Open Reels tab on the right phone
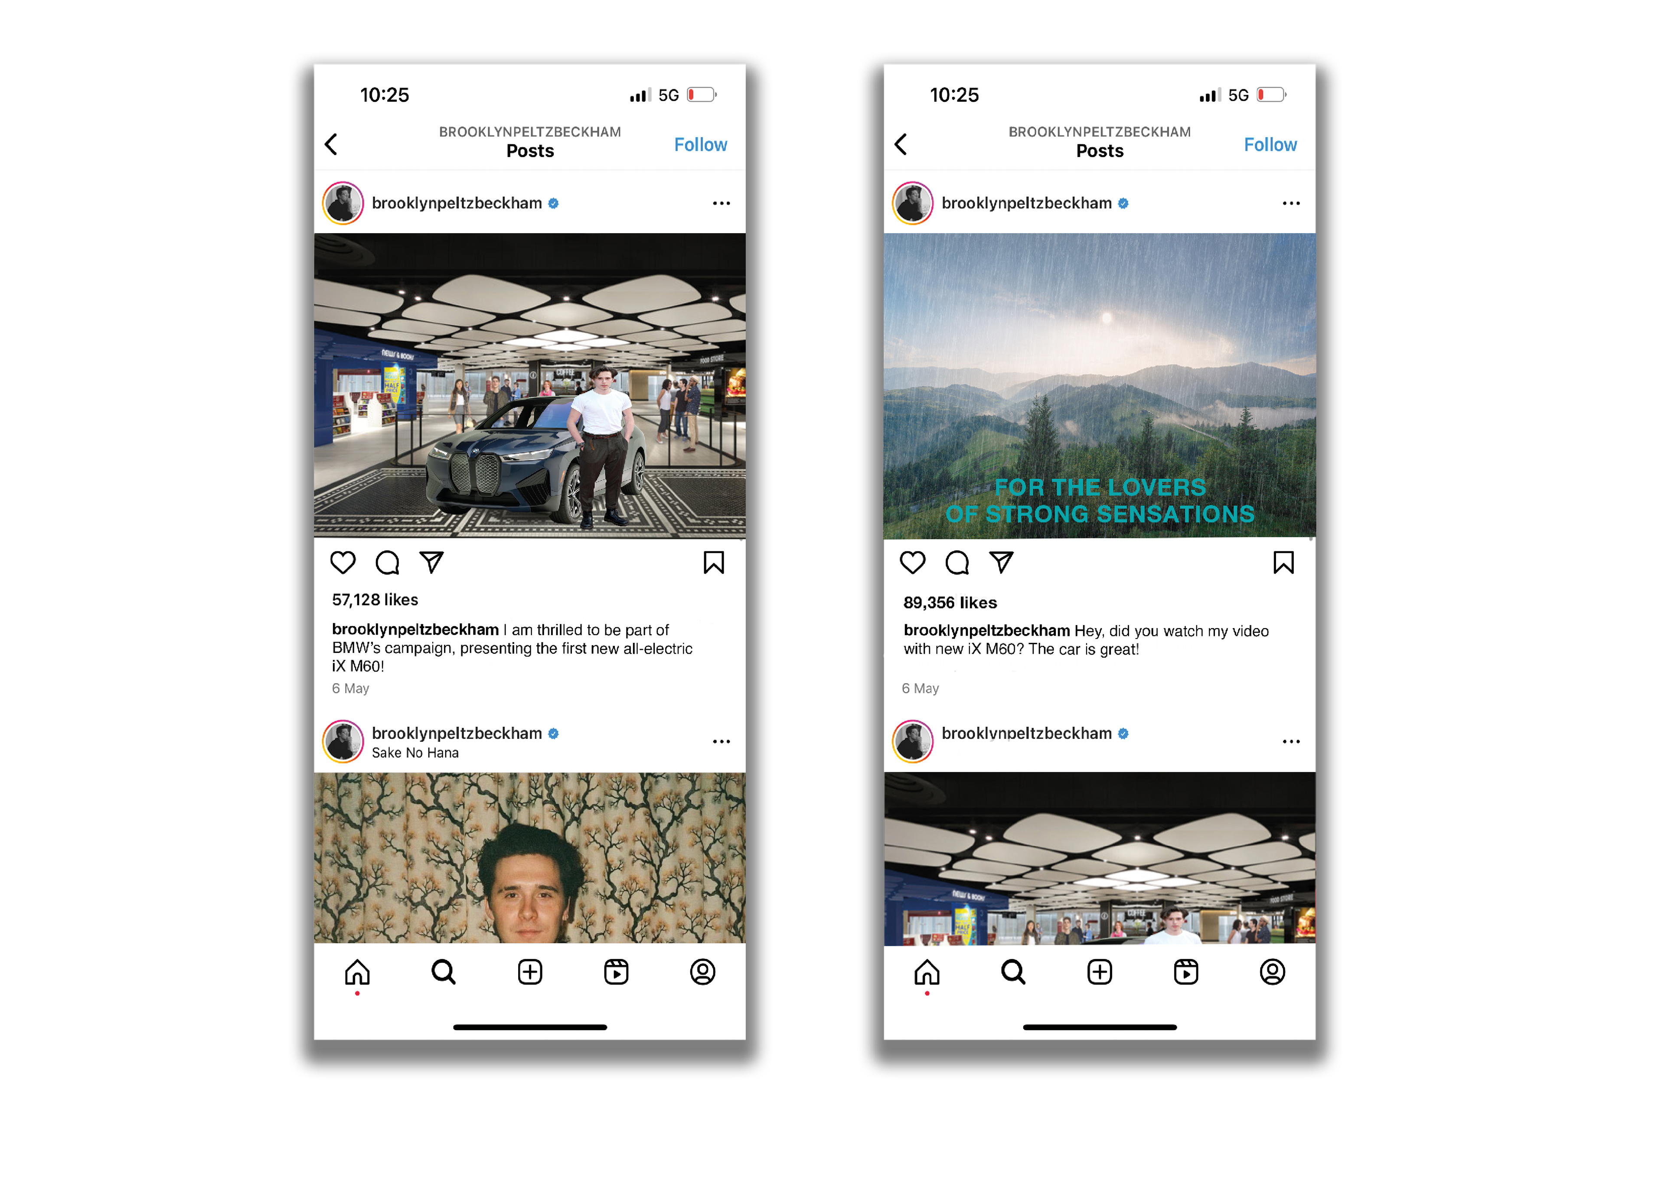1665x1177 pixels. [x=1186, y=972]
